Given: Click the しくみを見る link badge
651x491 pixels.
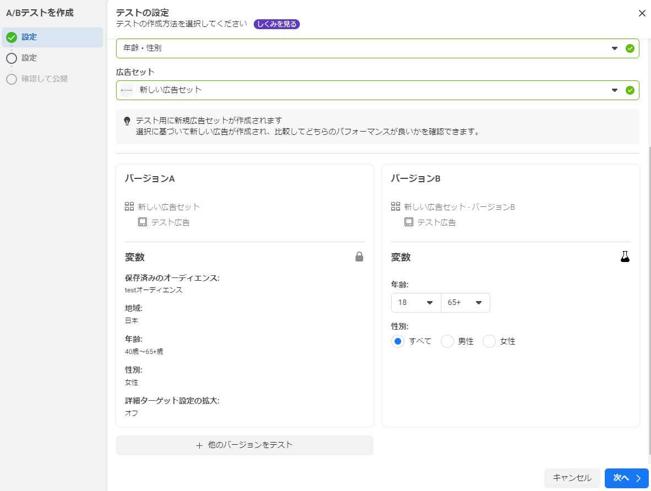Looking at the screenshot, I should 276,24.
